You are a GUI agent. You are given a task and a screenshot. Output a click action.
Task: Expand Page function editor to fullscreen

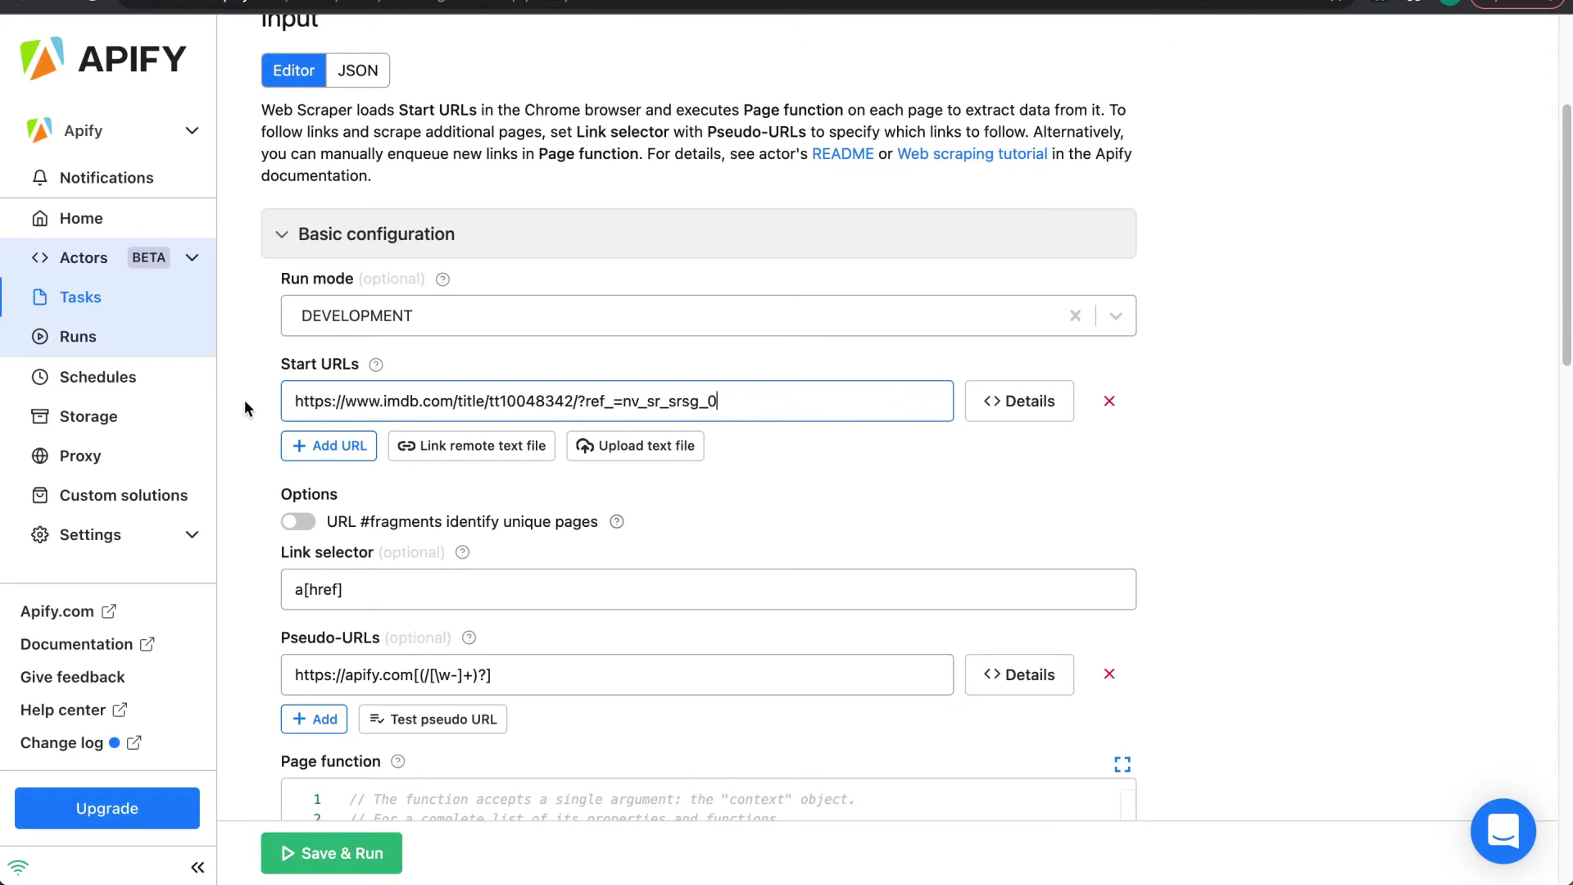pos(1122,765)
